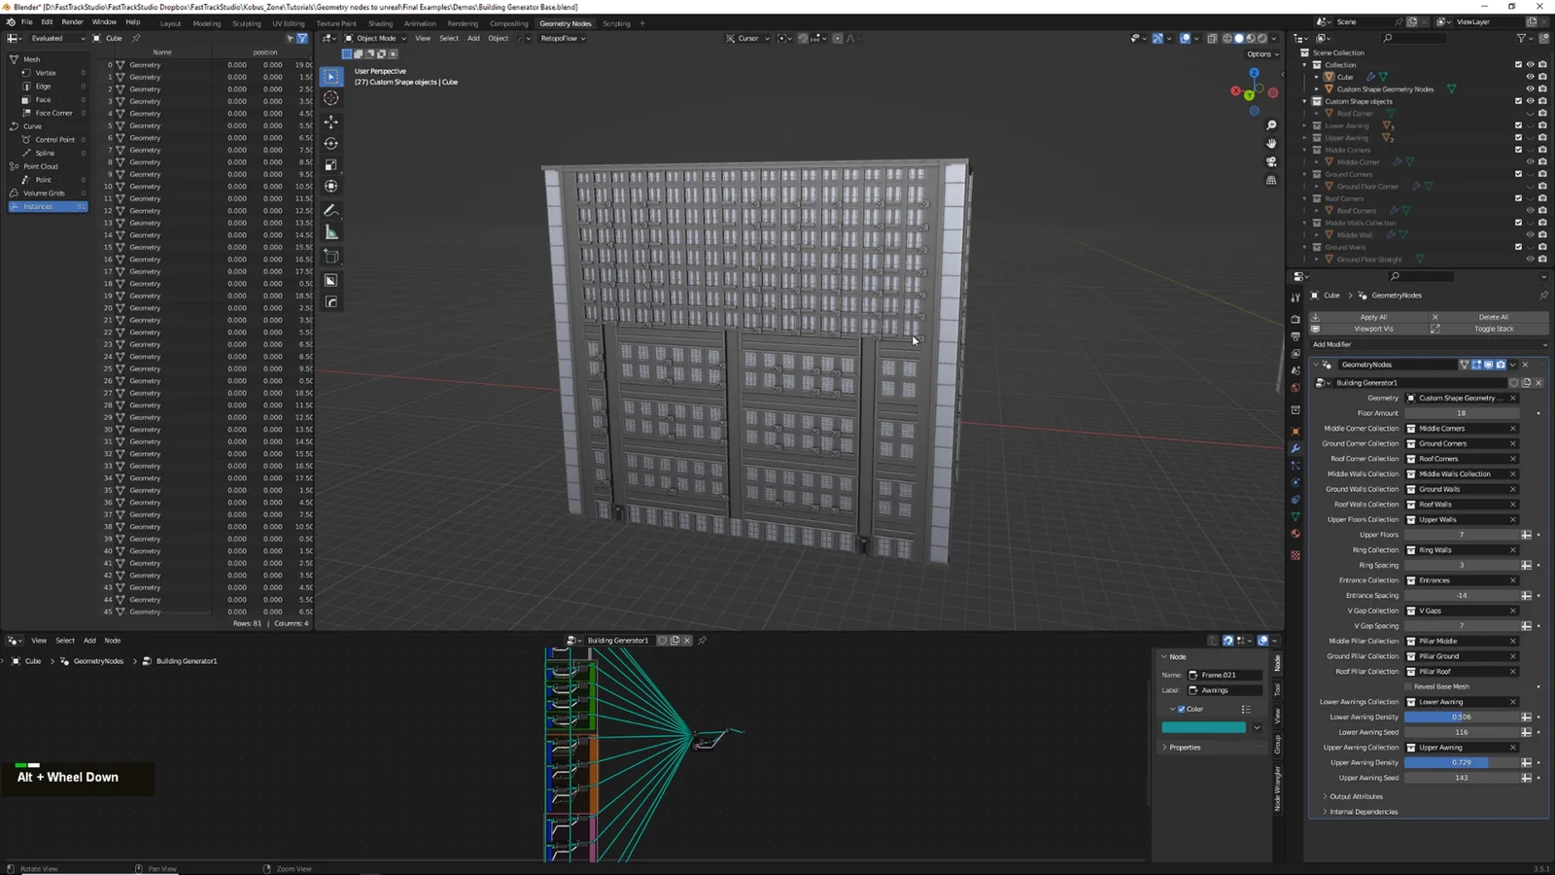This screenshot has height=875, width=1555.
Task: Adjust the Lower Awning Density slider
Action: 1461,717
